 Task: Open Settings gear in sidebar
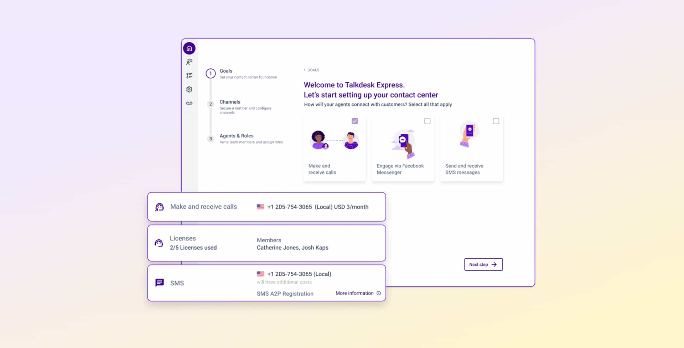point(189,89)
